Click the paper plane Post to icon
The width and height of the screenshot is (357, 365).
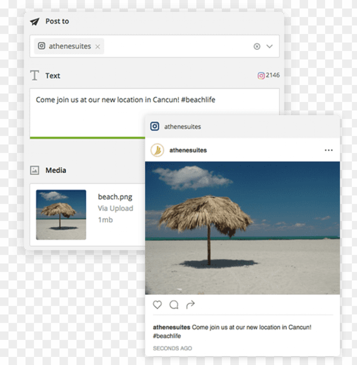[35, 22]
